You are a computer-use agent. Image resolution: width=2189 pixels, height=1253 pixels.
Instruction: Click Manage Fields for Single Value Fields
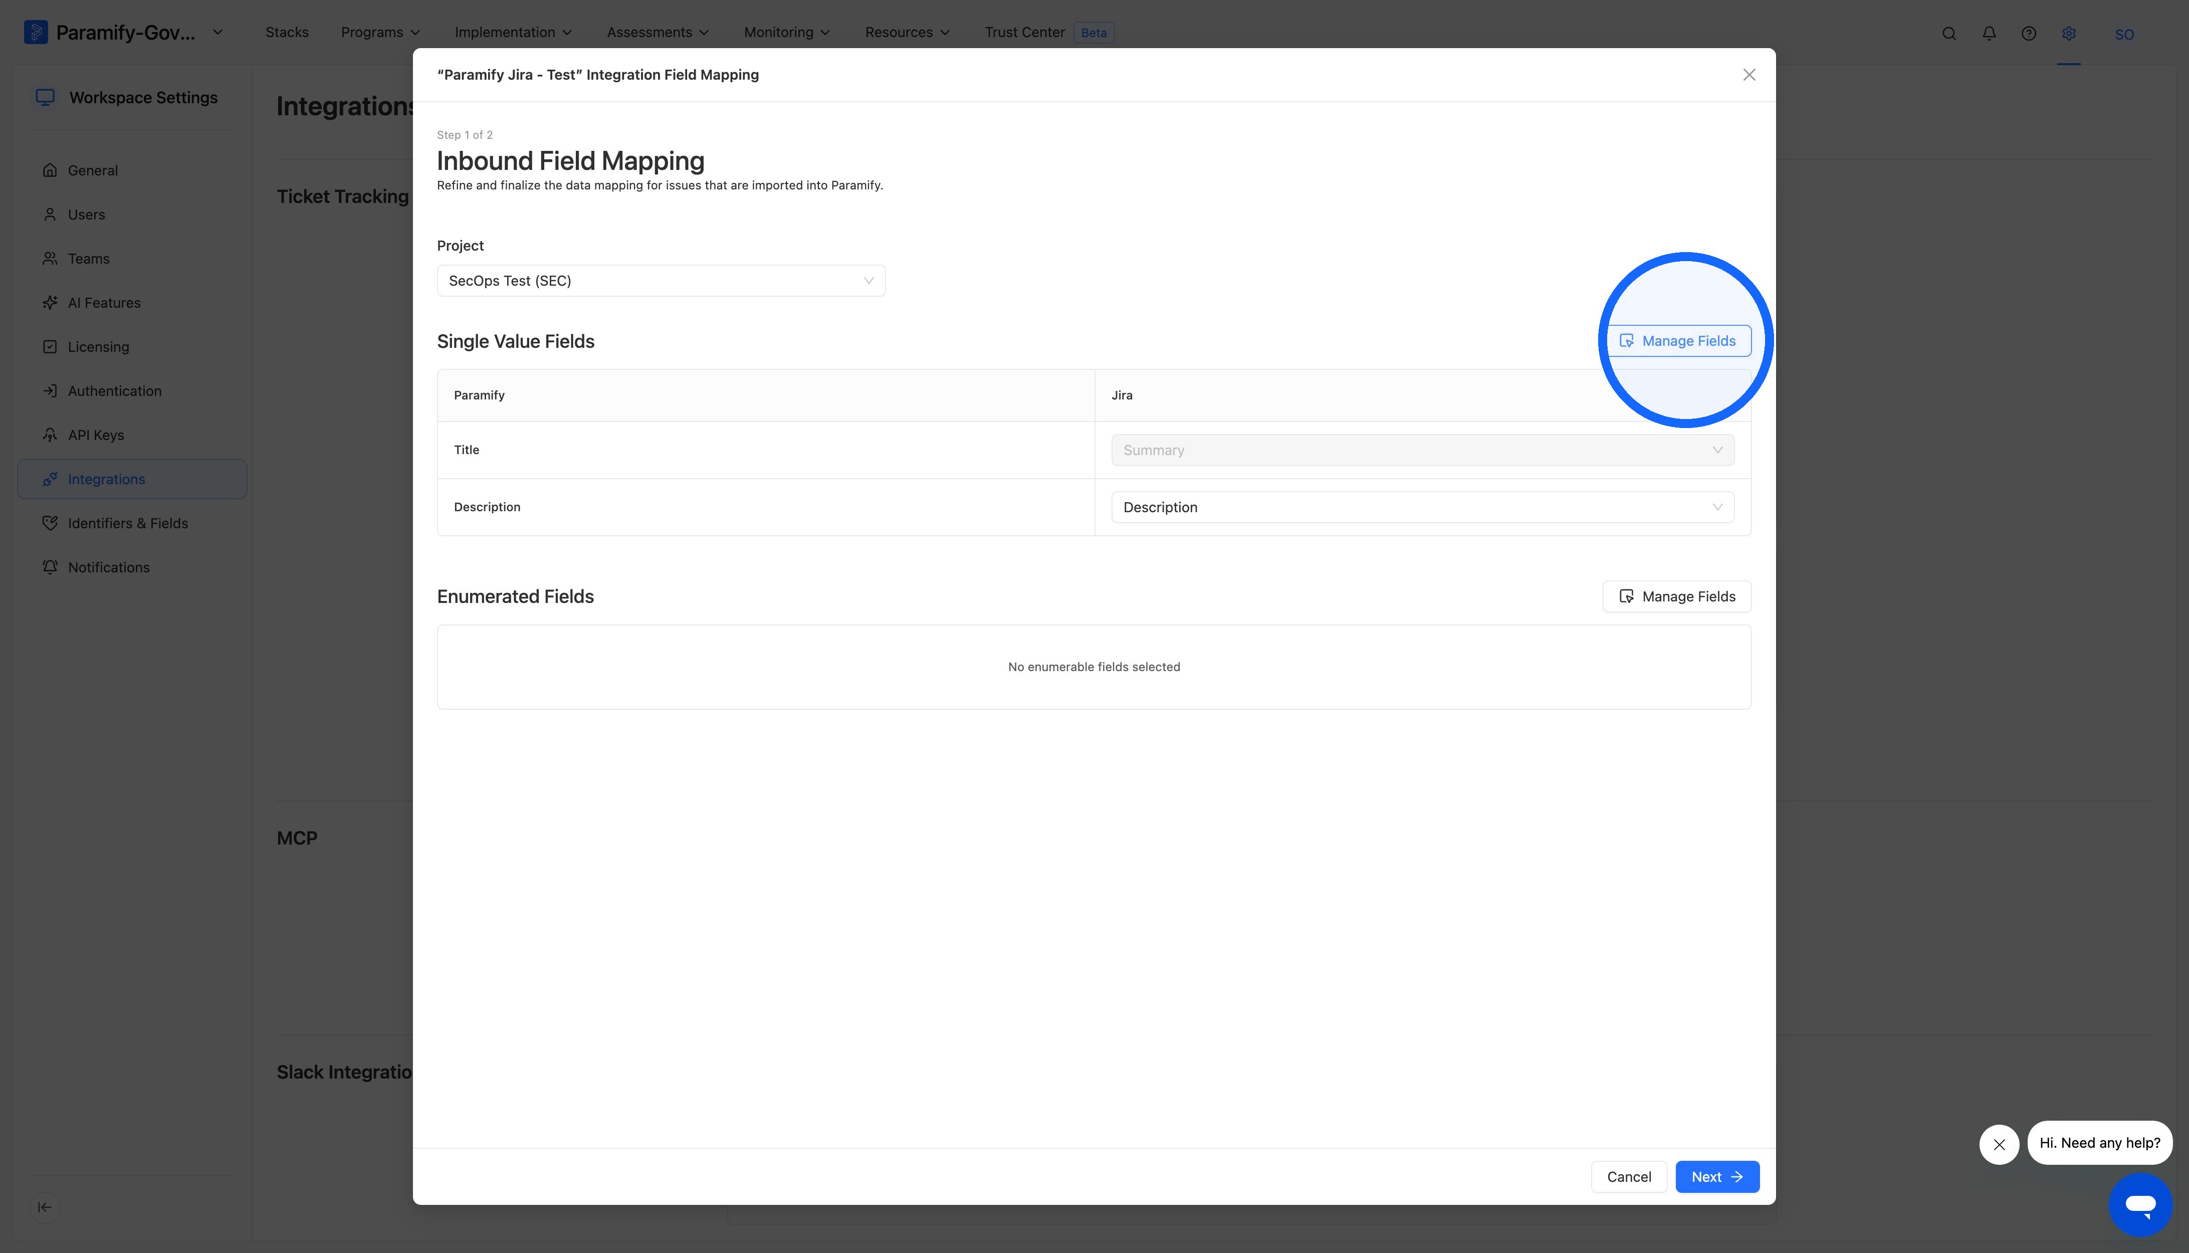pyautogui.click(x=1678, y=341)
